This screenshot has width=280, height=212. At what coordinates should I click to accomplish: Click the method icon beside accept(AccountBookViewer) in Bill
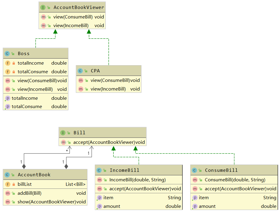pyautogui.click(x=63, y=142)
